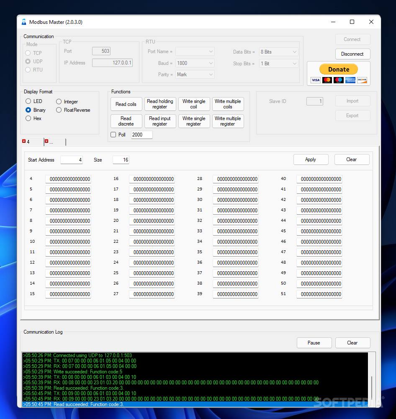Close the tab labeled 4 using its red X
396x419 pixels.
tap(24, 141)
